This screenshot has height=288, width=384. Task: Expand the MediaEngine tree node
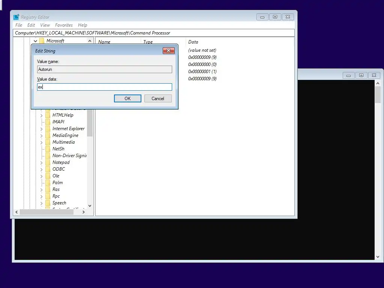pyautogui.click(x=41, y=136)
